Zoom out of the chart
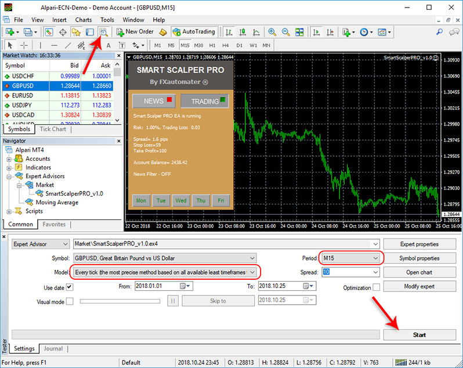Image resolution: width=463 pixels, height=368 pixels. (x=285, y=32)
